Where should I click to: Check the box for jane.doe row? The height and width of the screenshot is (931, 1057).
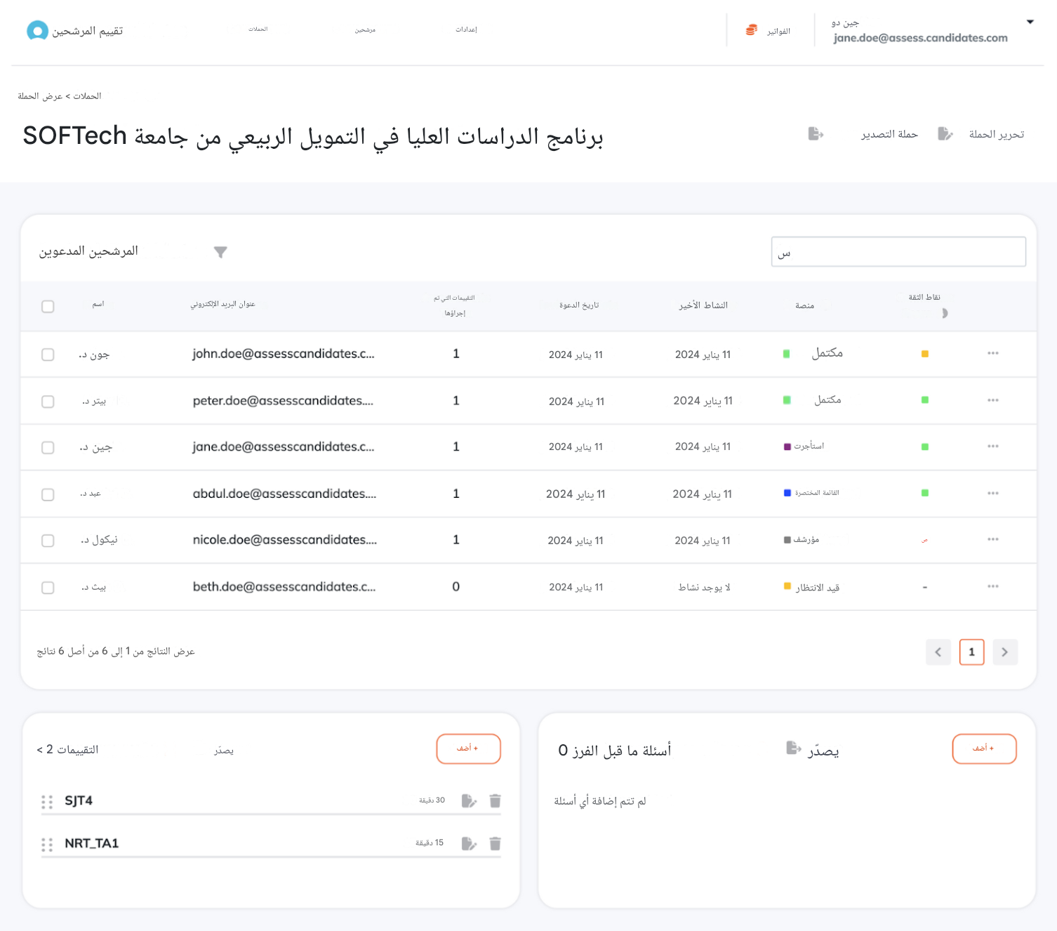[48, 447]
